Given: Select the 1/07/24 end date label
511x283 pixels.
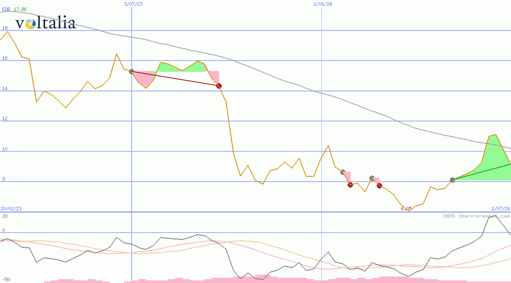Looking at the screenshot, I should pos(500,209).
